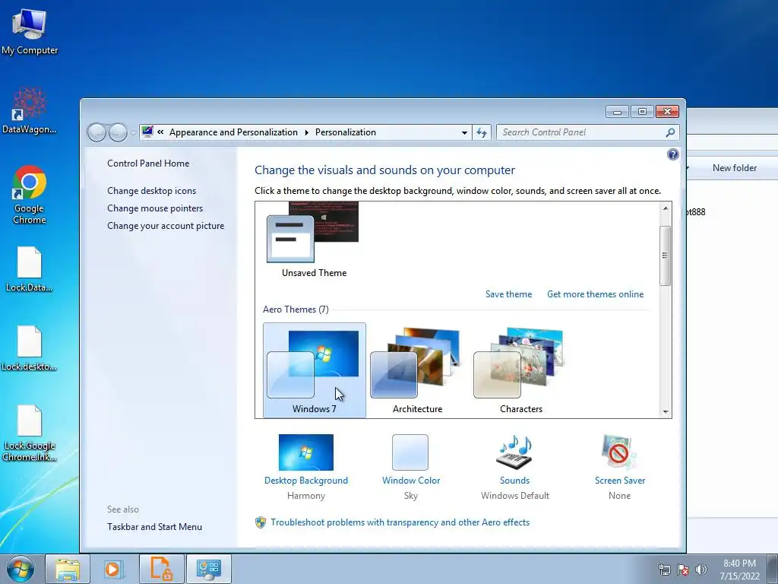Close the Personalization window
Viewport: 778px width, 584px height.
[x=667, y=112]
